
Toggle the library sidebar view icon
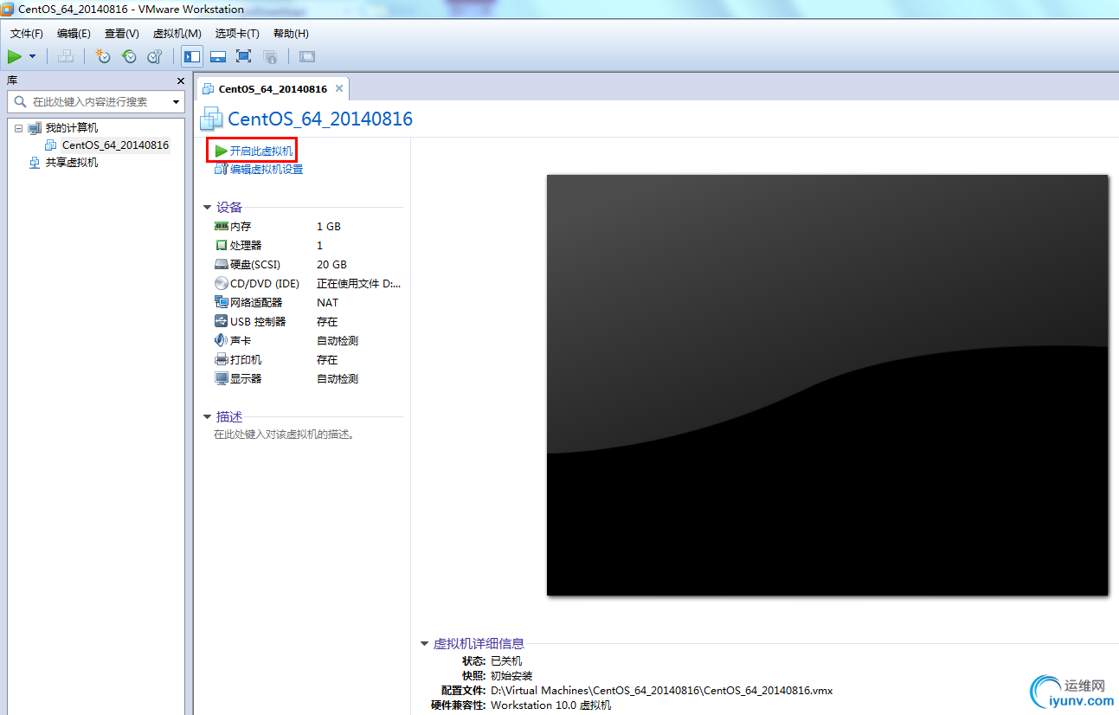(x=192, y=56)
